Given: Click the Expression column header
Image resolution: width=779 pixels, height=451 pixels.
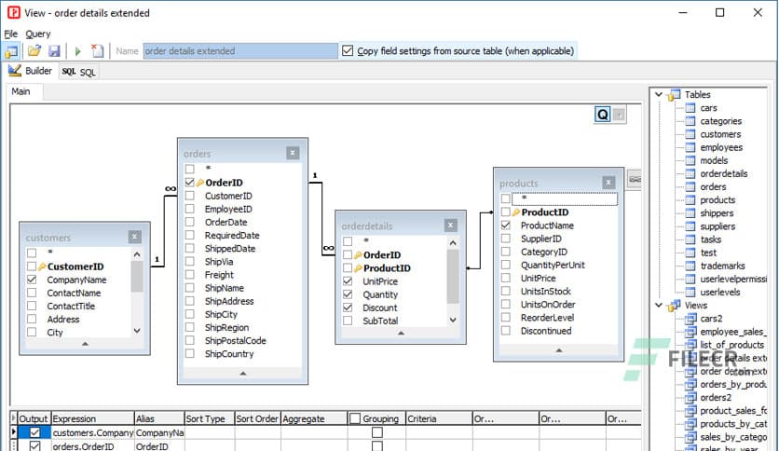Looking at the screenshot, I should click(92, 418).
